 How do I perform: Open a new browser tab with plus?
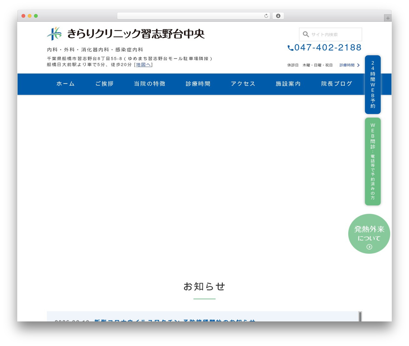[388, 18]
